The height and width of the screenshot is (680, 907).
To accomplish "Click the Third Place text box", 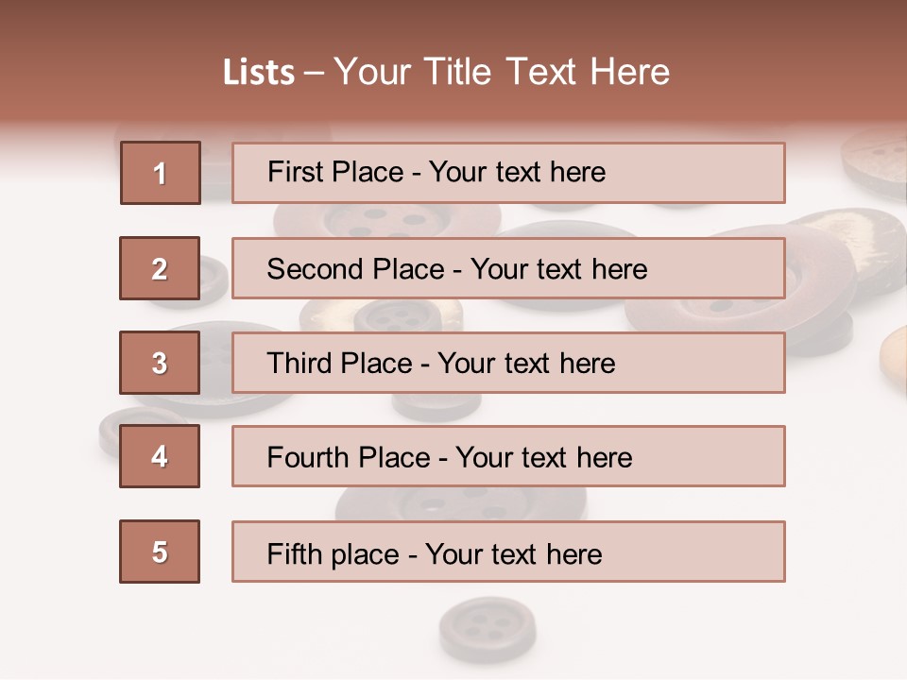I will coord(508,363).
